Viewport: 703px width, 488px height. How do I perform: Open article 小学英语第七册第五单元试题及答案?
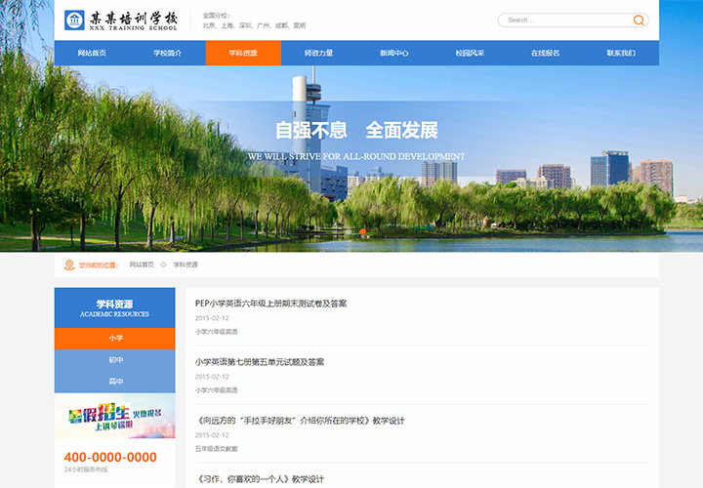pyautogui.click(x=260, y=362)
